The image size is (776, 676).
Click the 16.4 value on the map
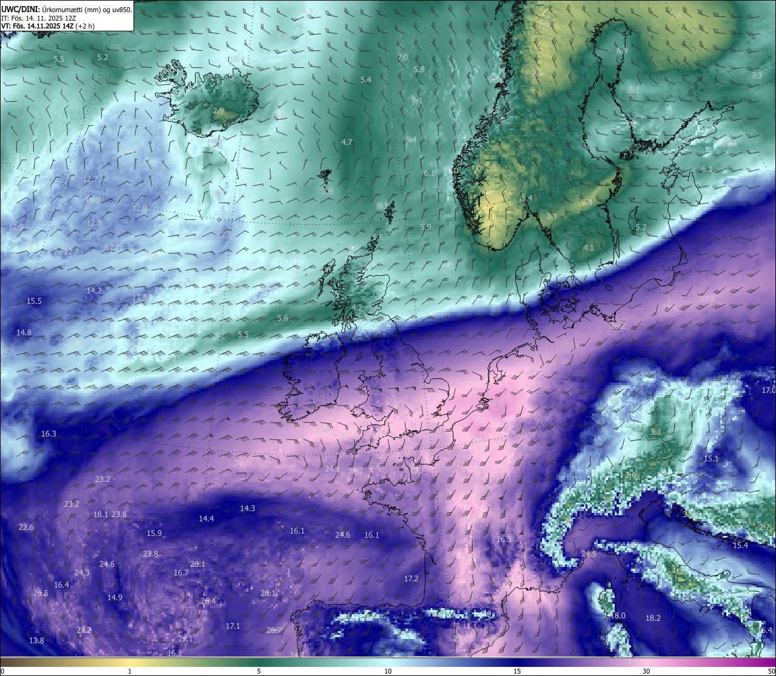(61, 585)
